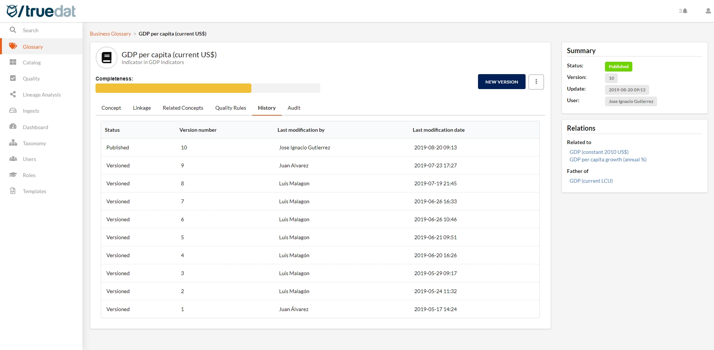Viewport: 714px width, 350px height.
Task: Switch to the Audit tab
Action: (294, 108)
